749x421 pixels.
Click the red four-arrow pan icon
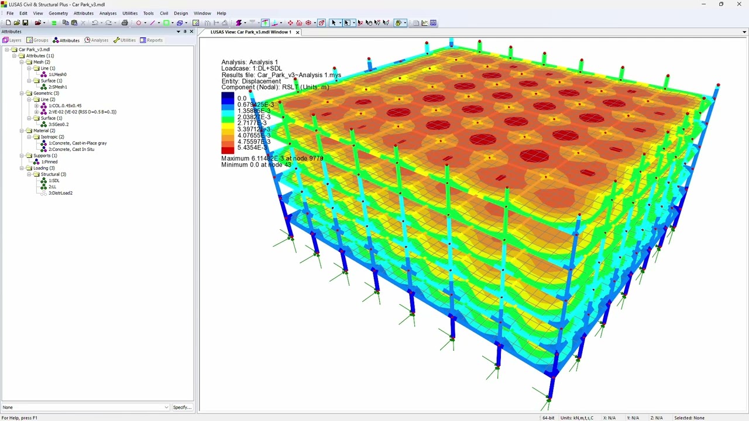click(x=290, y=23)
